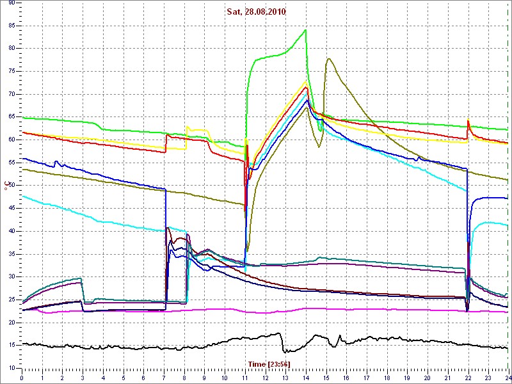Select the 90 label on temperature axis
Image resolution: width=512 pixels, height=384 pixels.
pyautogui.click(x=12, y=3)
